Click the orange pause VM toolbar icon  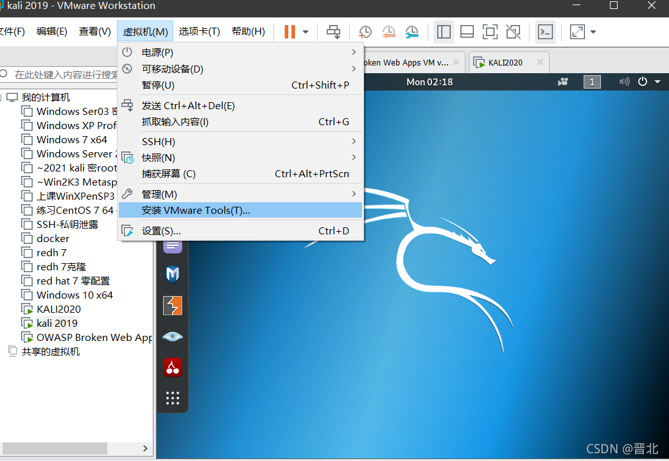click(290, 31)
